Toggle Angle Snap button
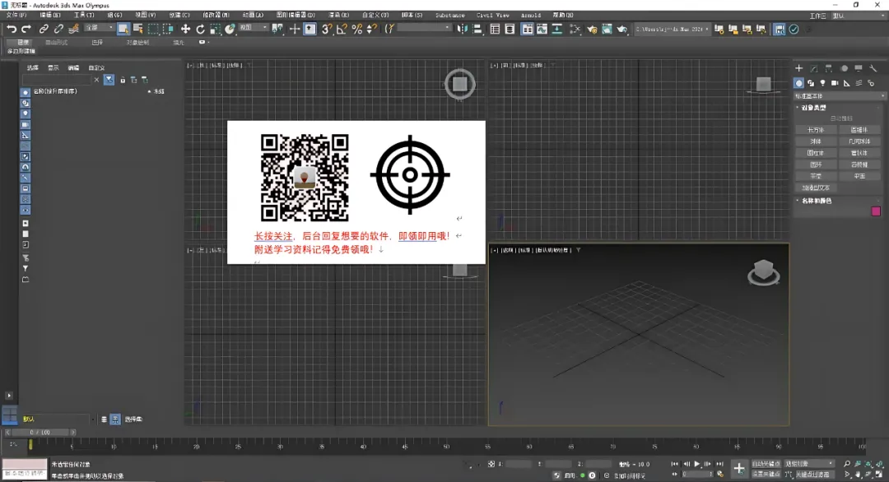The width and height of the screenshot is (889, 482). (x=342, y=29)
